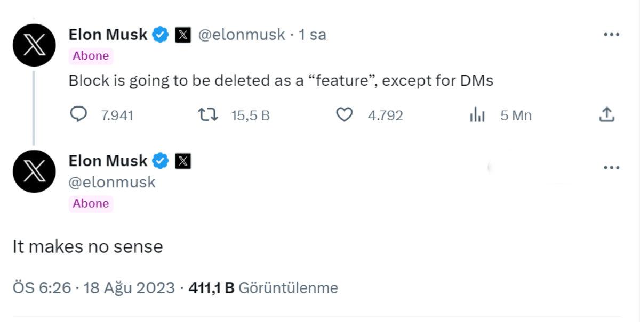Open X profile avatar on first tweet
Screen dimensions: 640x322
point(34,45)
